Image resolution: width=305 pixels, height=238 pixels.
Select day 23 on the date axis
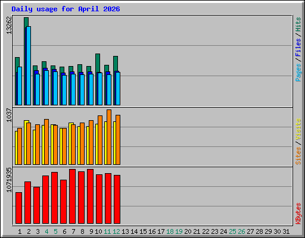click(214, 231)
